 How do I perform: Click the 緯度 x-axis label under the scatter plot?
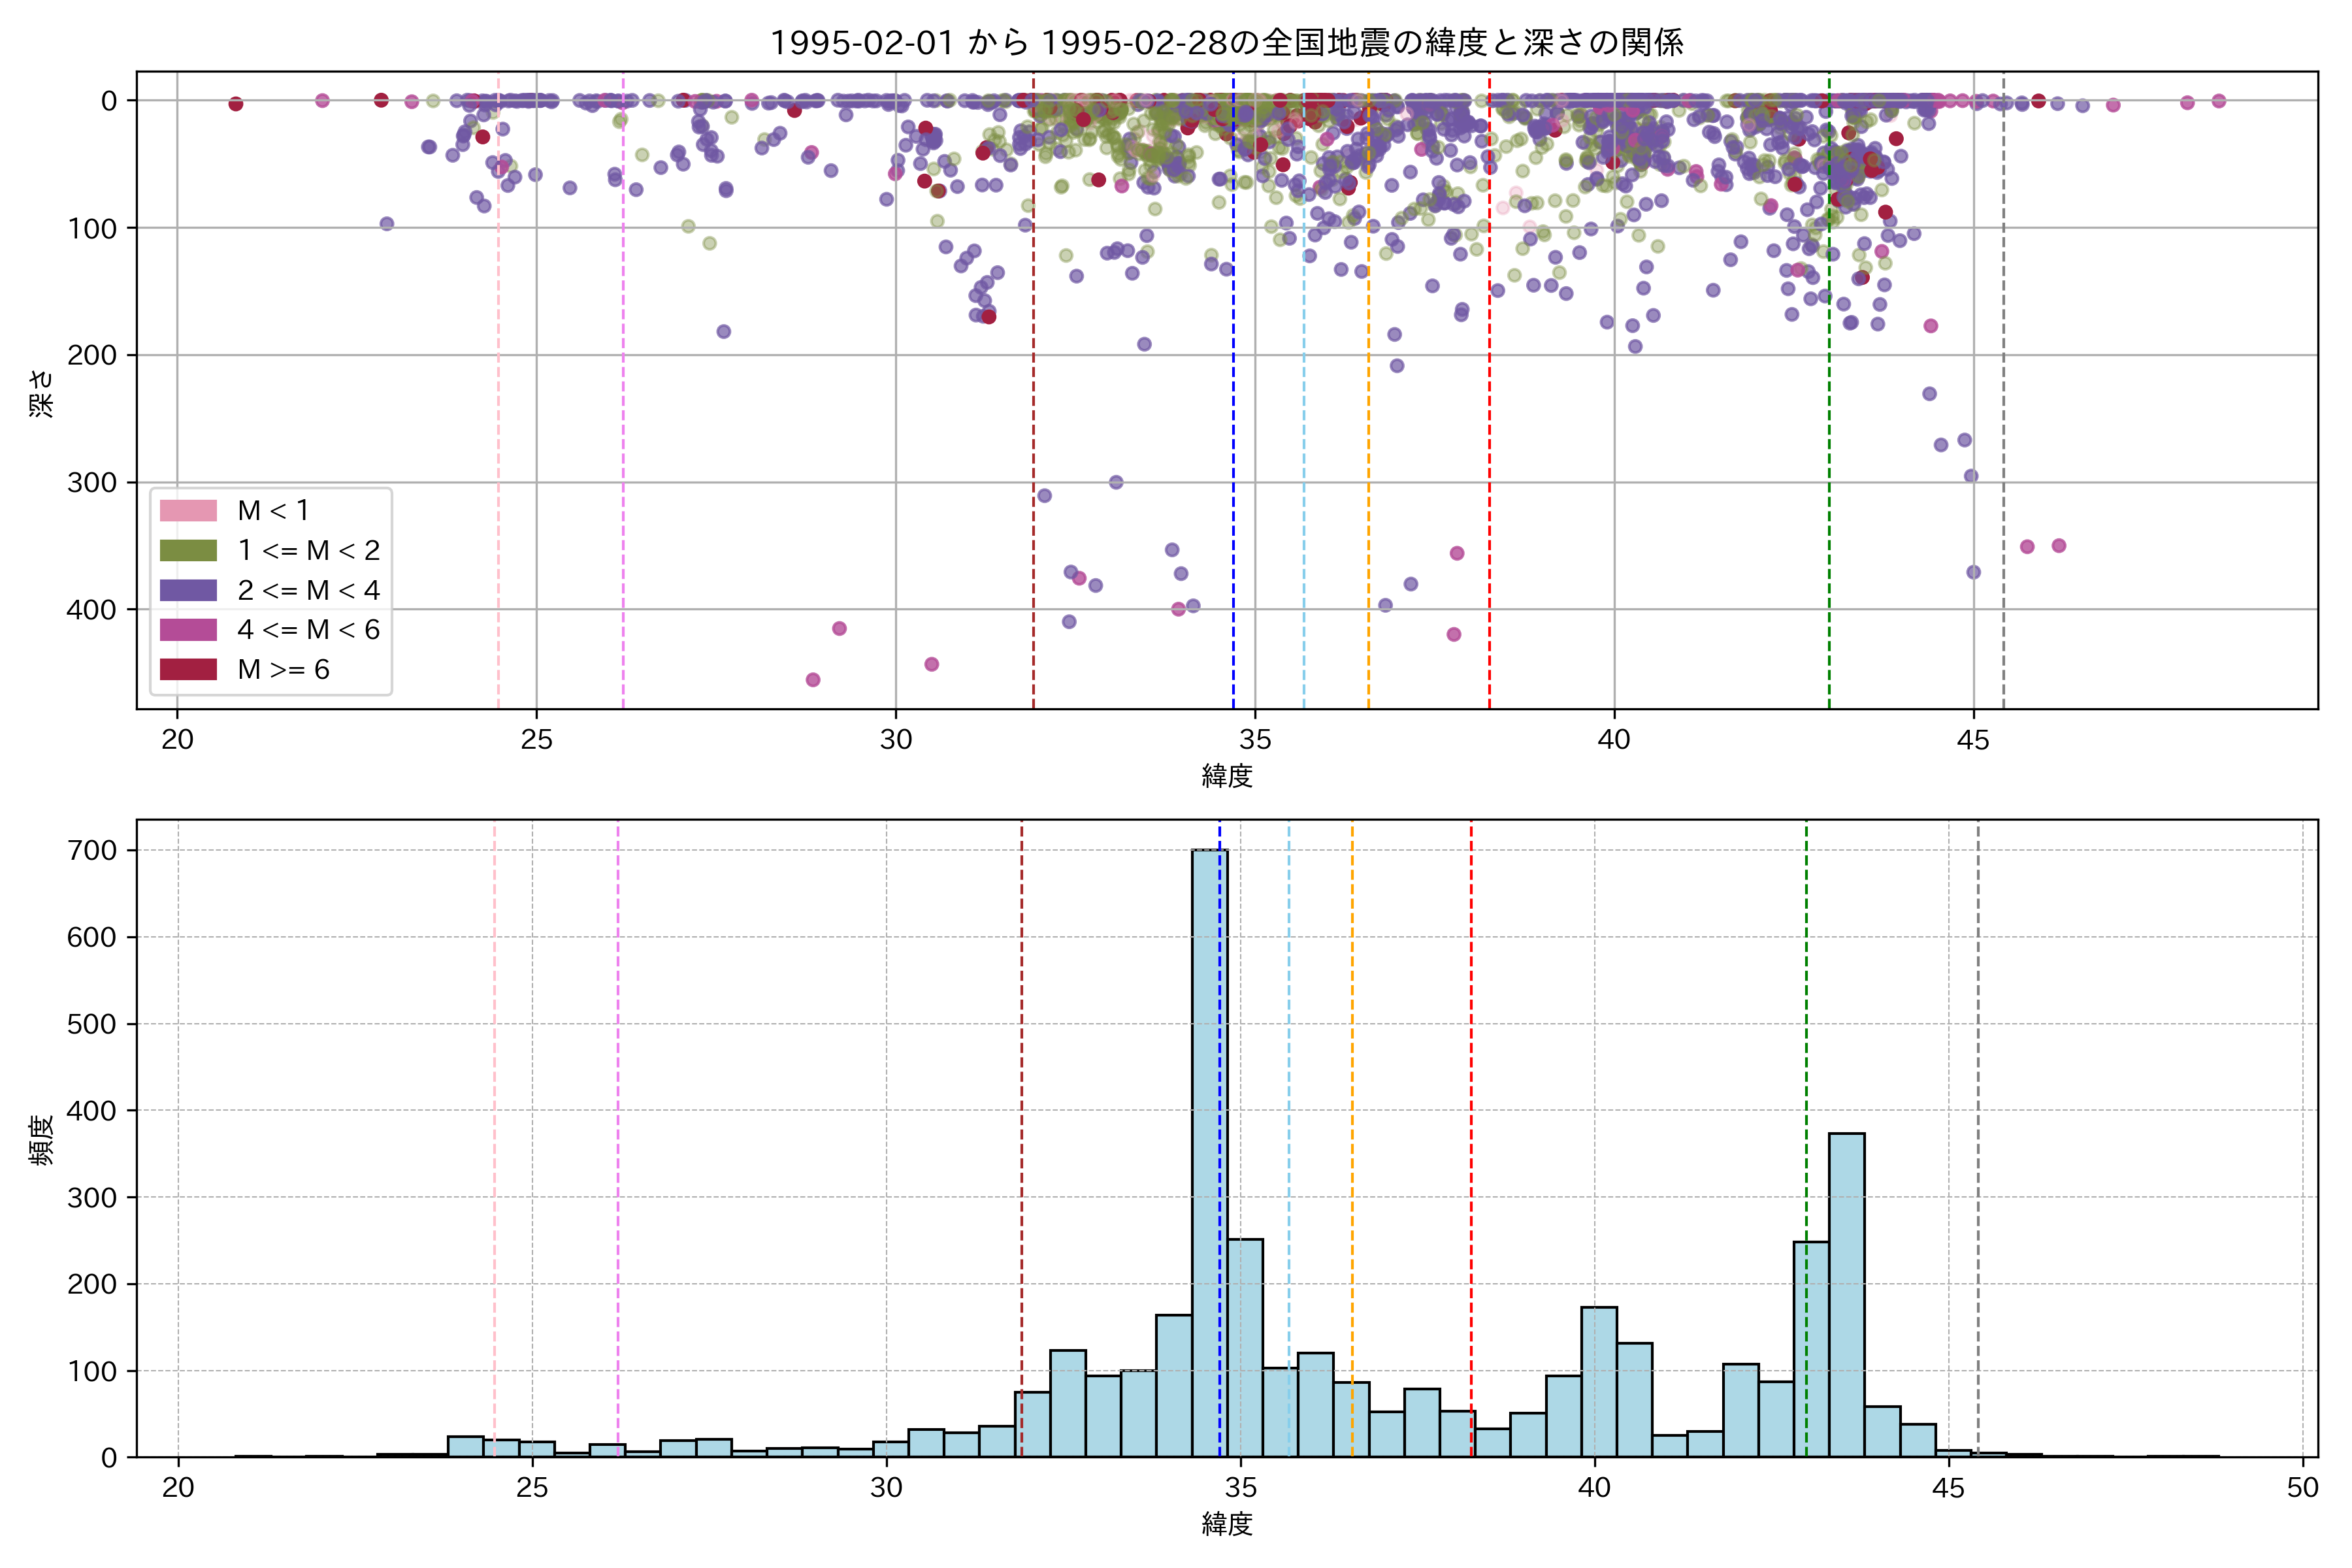pyautogui.click(x=1226, y=775)
